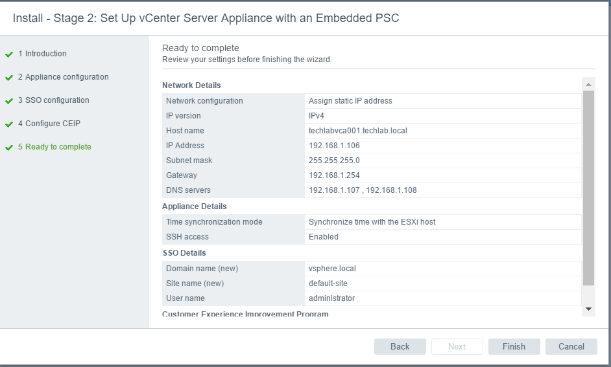The height and width of the screenshot is (367, 611).
Task: Select the IP address 192.168.1.106
Action: [x=334, y=146]
